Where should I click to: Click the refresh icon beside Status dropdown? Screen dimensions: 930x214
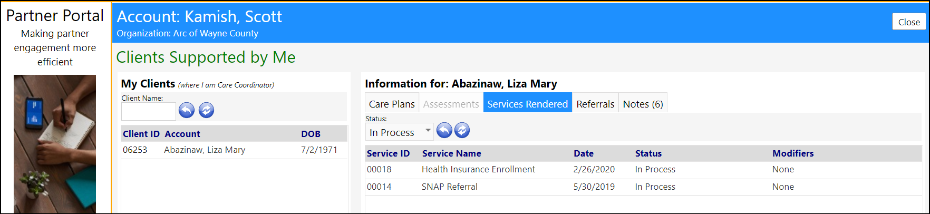(462, 130)
